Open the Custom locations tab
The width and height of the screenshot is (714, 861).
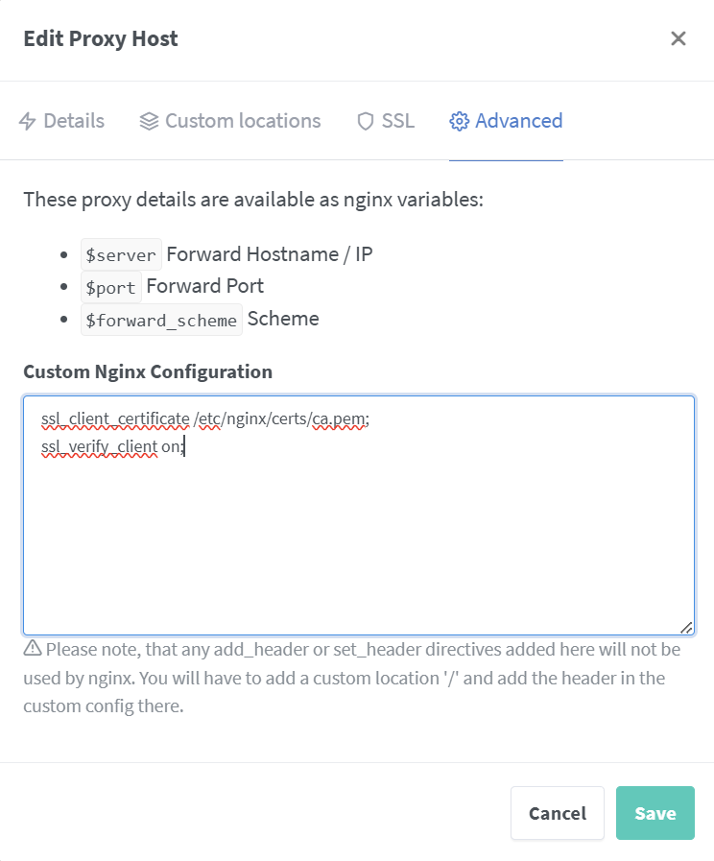(230, 121)
